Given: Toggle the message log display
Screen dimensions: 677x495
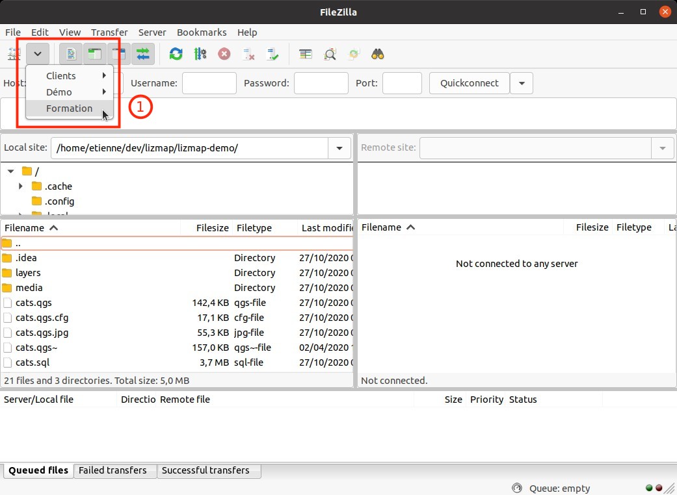Looking at the screenshot, I should point(71,54).
